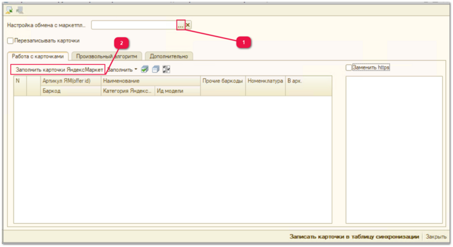Screen dimensions: 453x247
Task: Select the Работа с карточками tab
Action: [x=38, y=56]
